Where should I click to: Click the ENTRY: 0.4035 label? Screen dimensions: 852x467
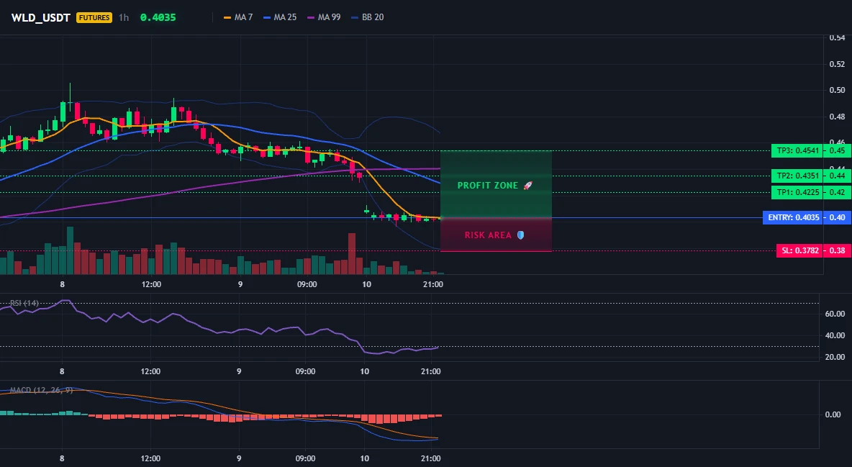pyautogui.click(x=793, y=217)
